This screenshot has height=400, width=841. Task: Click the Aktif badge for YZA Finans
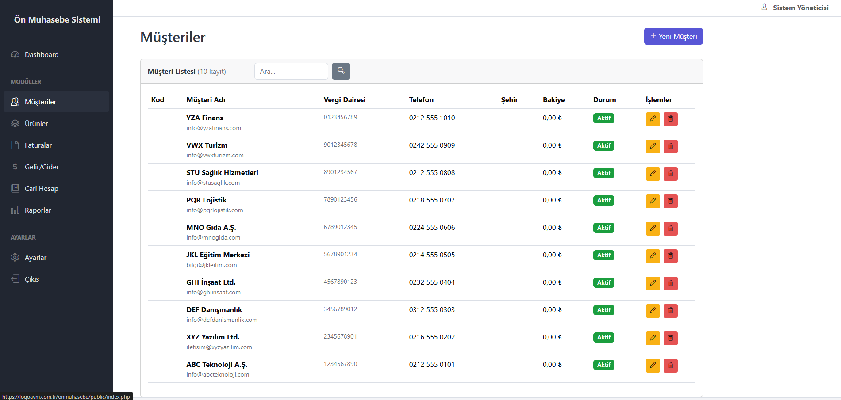pyautogui.click(x=604, y=118)
